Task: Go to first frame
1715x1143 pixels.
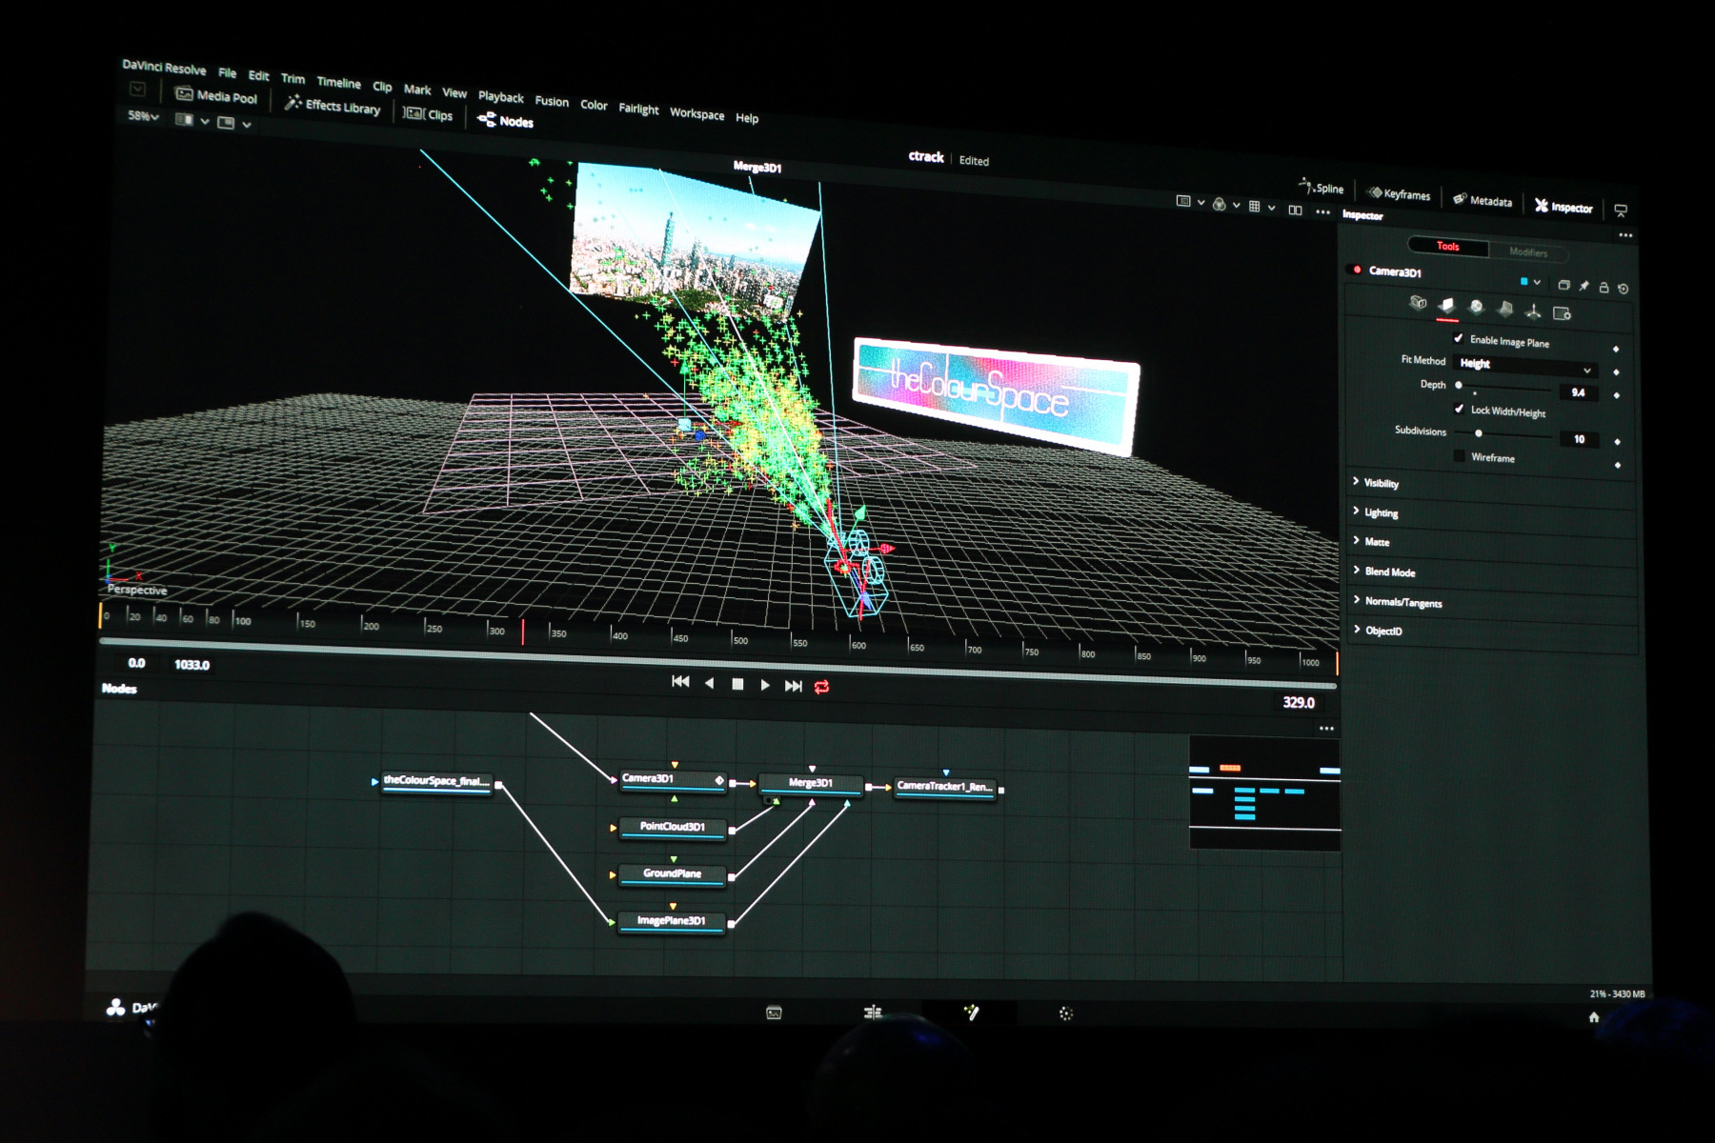Action: (680, 681)
